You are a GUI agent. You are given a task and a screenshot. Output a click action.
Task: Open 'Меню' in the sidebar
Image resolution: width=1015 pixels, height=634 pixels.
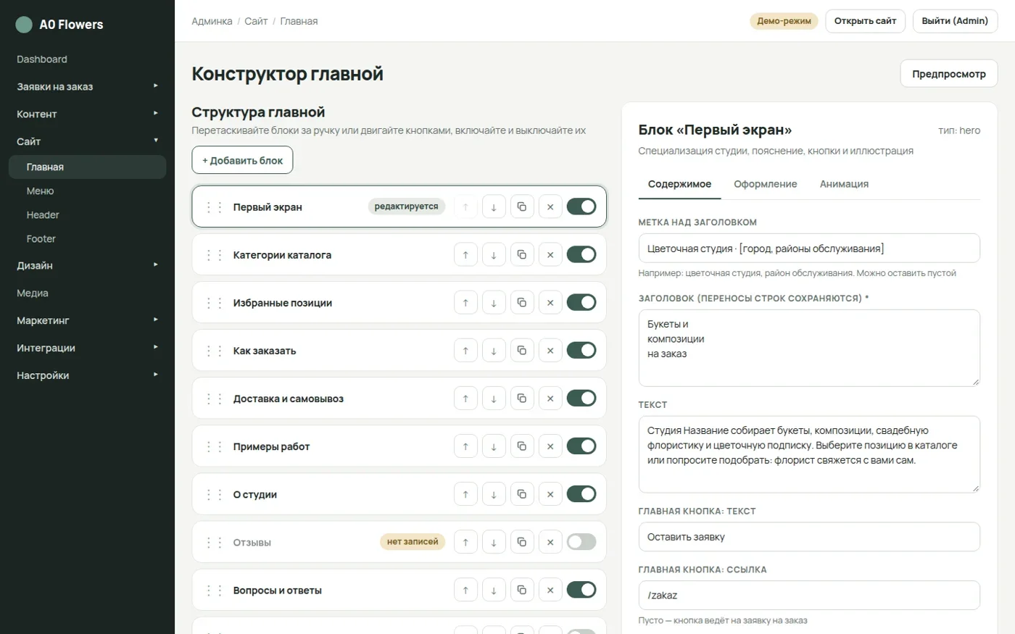pyautogui.click(x=87, y=191)
